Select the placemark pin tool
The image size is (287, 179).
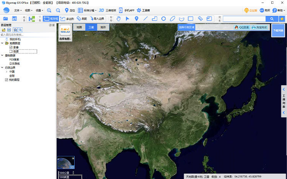136,19
